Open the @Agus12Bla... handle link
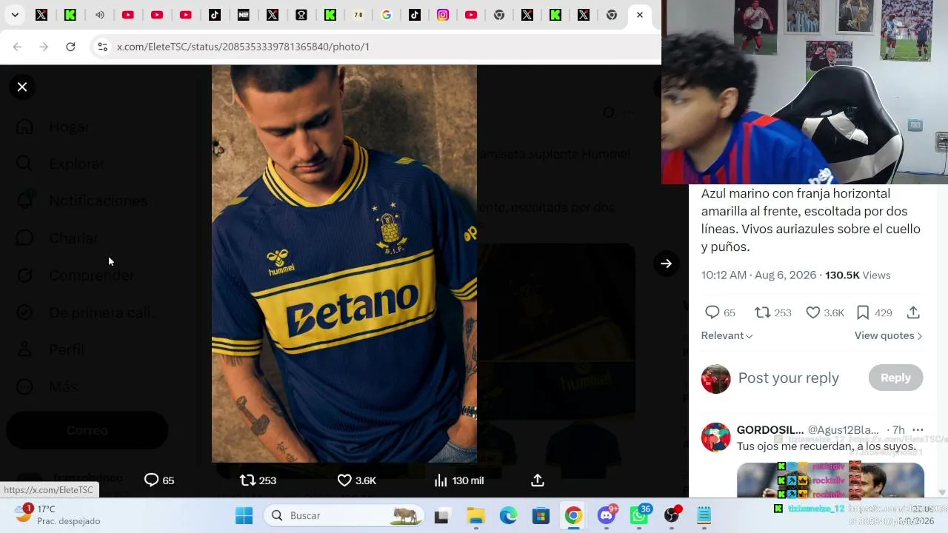The width and height of the screenshot is (948, 533). point(843,430)
